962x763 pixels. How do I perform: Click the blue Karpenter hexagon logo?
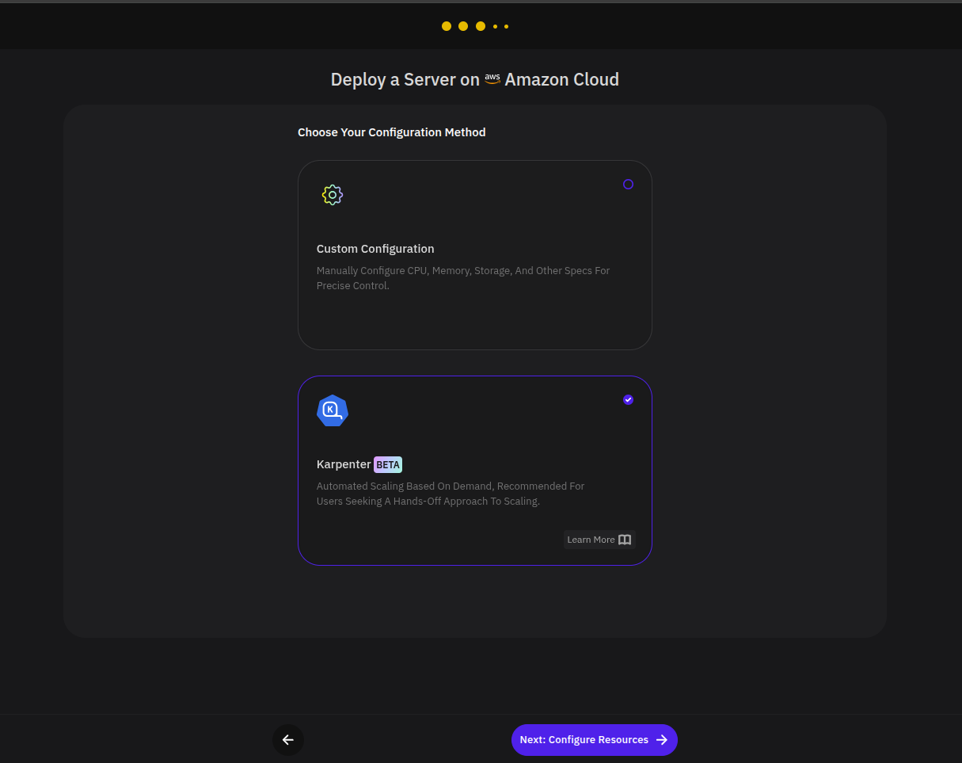pyautogui.click(x=333, y=410)
